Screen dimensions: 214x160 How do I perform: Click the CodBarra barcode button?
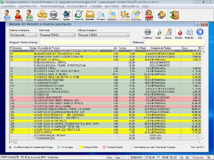click(147, 34)
